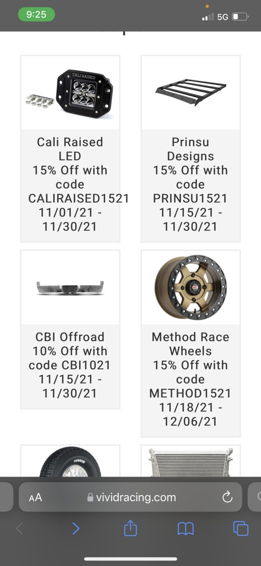Tap the Safari share icon
The width and height of the screenshot is (261, 566).
[130, 528]
